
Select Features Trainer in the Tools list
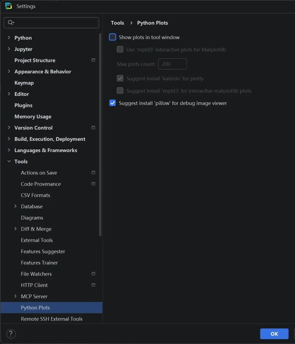[39, 263]
